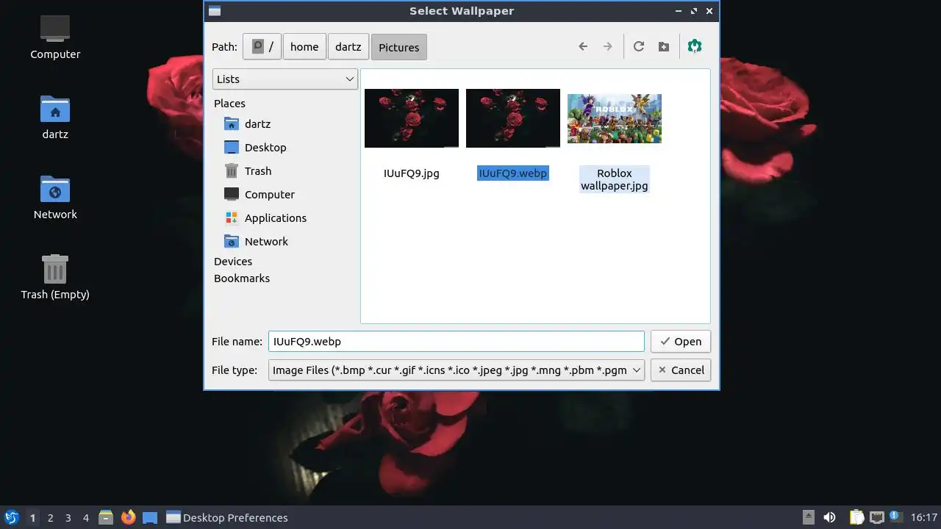Click the File name input field
The width and height of the screenshot is (941, 529).
[457, 342]
